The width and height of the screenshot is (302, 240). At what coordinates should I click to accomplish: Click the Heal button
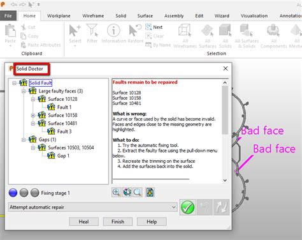[x=83, y=221]
